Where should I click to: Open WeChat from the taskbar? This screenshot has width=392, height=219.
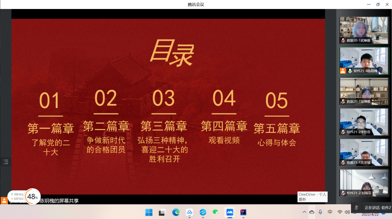click(216, 212)
